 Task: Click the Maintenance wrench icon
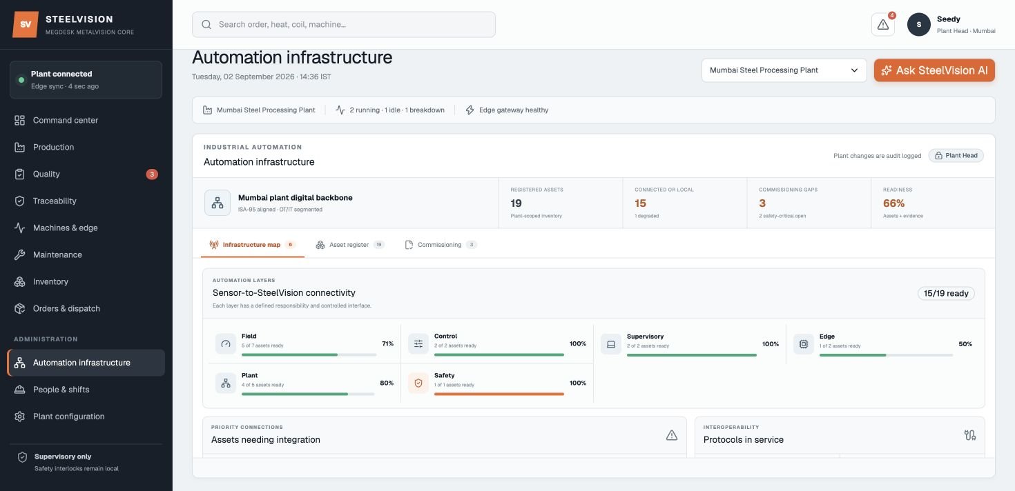tap(20, 254)
